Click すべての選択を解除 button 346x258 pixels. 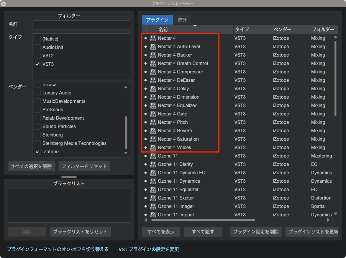pos(31,166)
